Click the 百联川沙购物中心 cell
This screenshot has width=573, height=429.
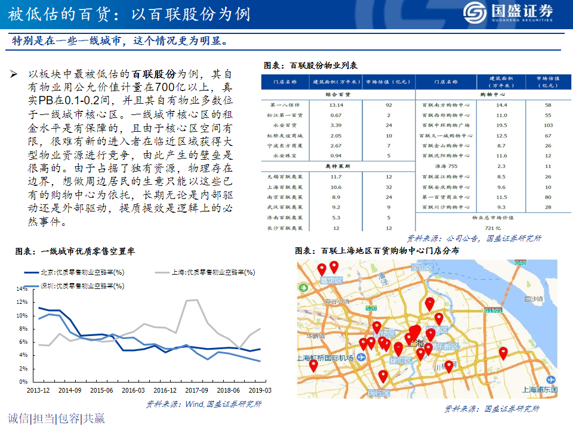coord(446,207)
